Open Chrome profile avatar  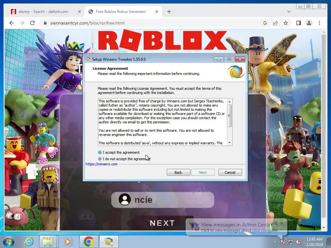pyautogui.click(x=309, y=23)
